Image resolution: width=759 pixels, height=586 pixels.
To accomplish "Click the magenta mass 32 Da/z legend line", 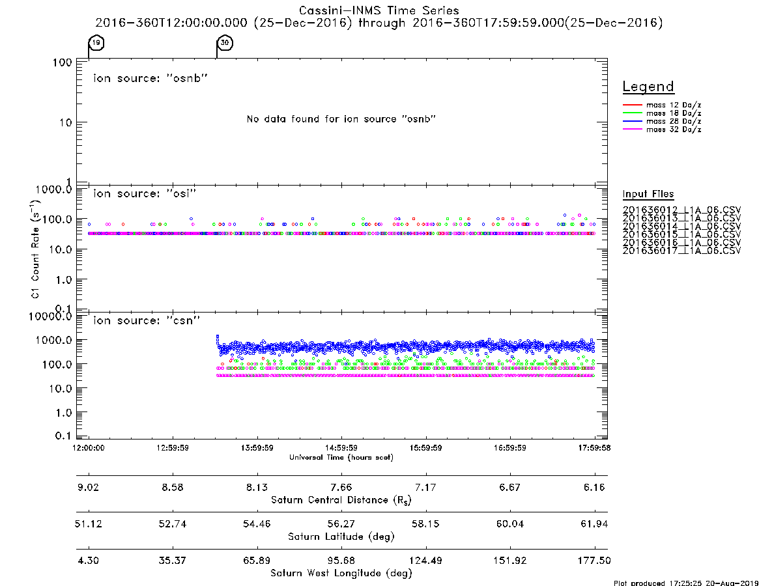I will coord(632,130).
